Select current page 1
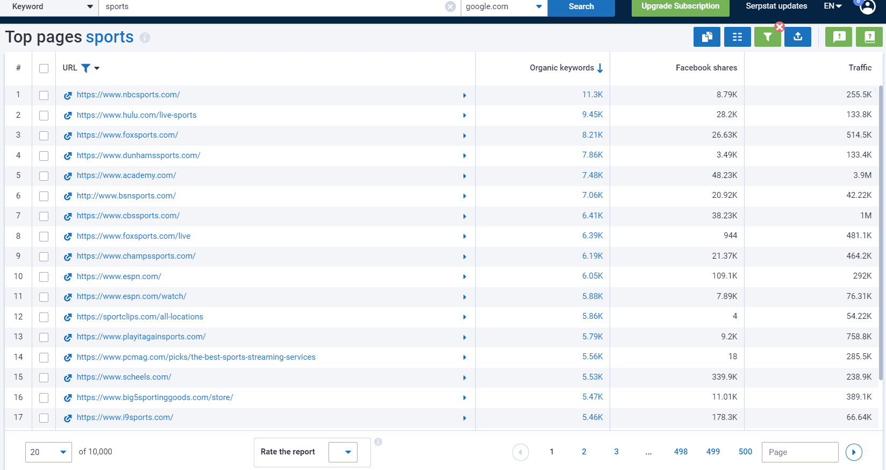The width and height of the screenshot is (886, 470). (552, 452)
